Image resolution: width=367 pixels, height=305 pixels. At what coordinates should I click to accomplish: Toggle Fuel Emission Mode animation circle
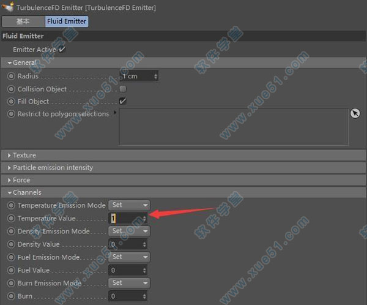(x=11, y=257)
